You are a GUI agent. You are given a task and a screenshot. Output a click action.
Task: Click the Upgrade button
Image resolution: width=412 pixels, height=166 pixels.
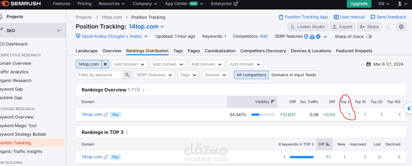pos(359,4)
